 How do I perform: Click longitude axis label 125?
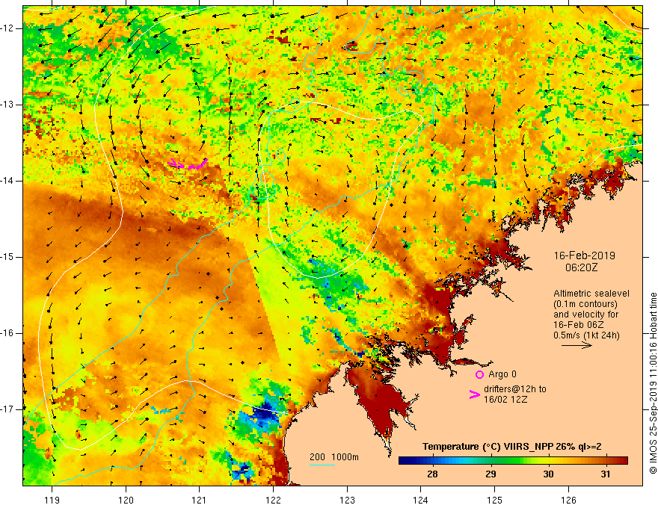pos(495,500)
